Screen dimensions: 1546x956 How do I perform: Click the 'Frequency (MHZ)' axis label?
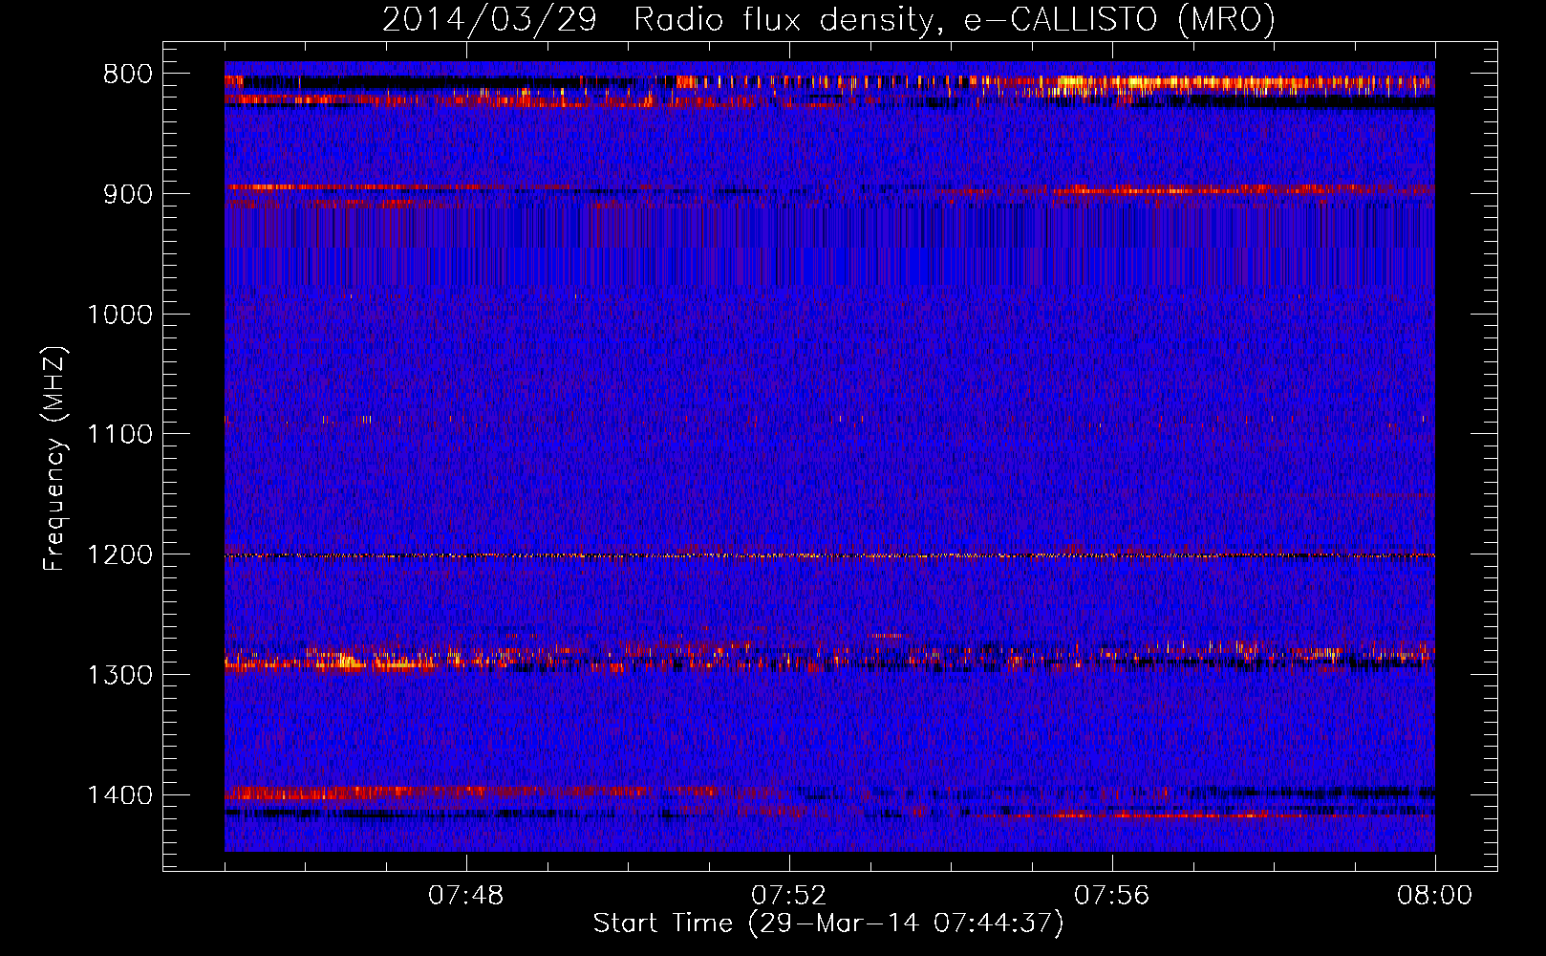[x=55, y=459]
